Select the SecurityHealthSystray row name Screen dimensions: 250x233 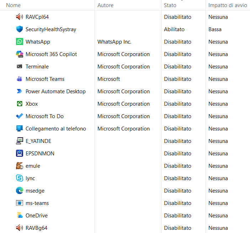coord(51,29)
